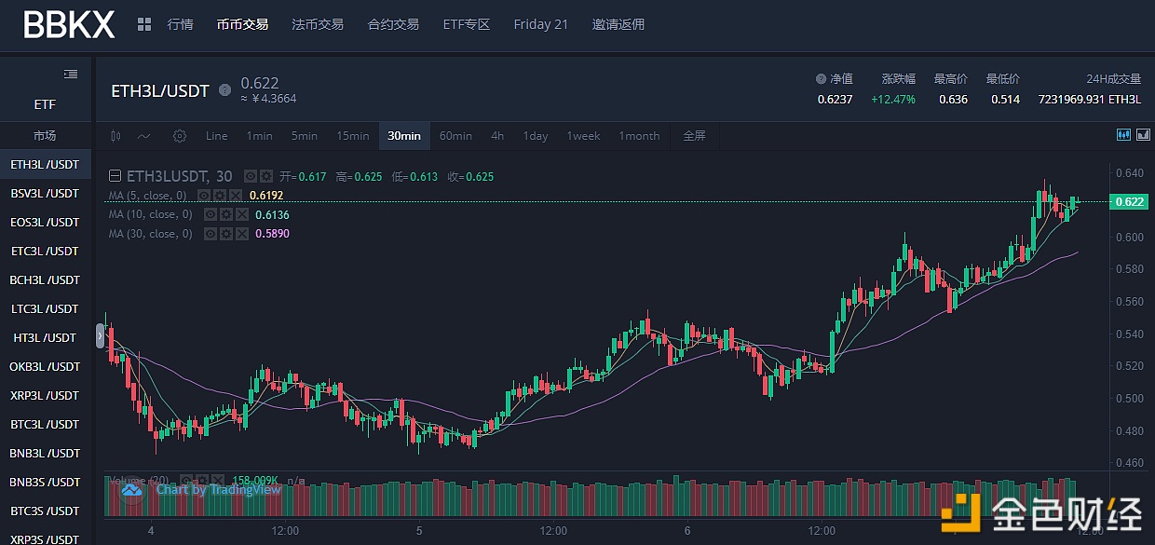
Task: Open the grid apps menu icon
Action: pos(144,24)
